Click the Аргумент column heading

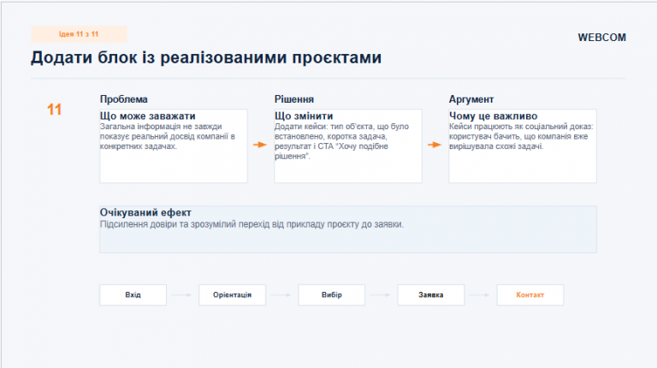click(x=471, y=99)
